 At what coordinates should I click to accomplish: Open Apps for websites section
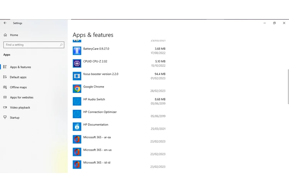pos(22,98)
